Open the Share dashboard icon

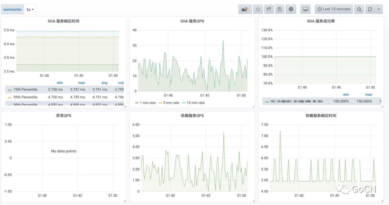click(x=269, y=9)
